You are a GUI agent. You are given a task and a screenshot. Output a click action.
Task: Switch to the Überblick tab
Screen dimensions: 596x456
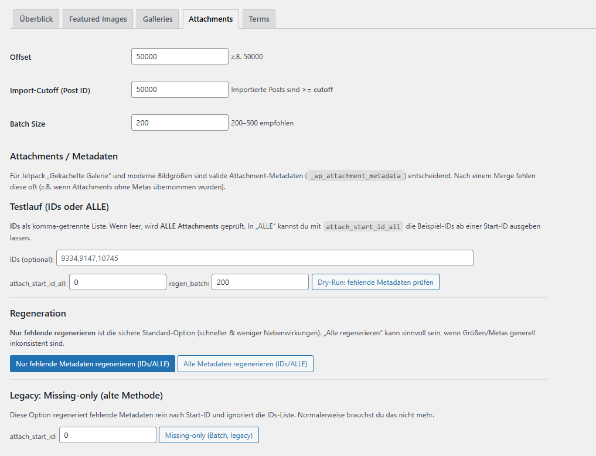[x=36, y=19]
